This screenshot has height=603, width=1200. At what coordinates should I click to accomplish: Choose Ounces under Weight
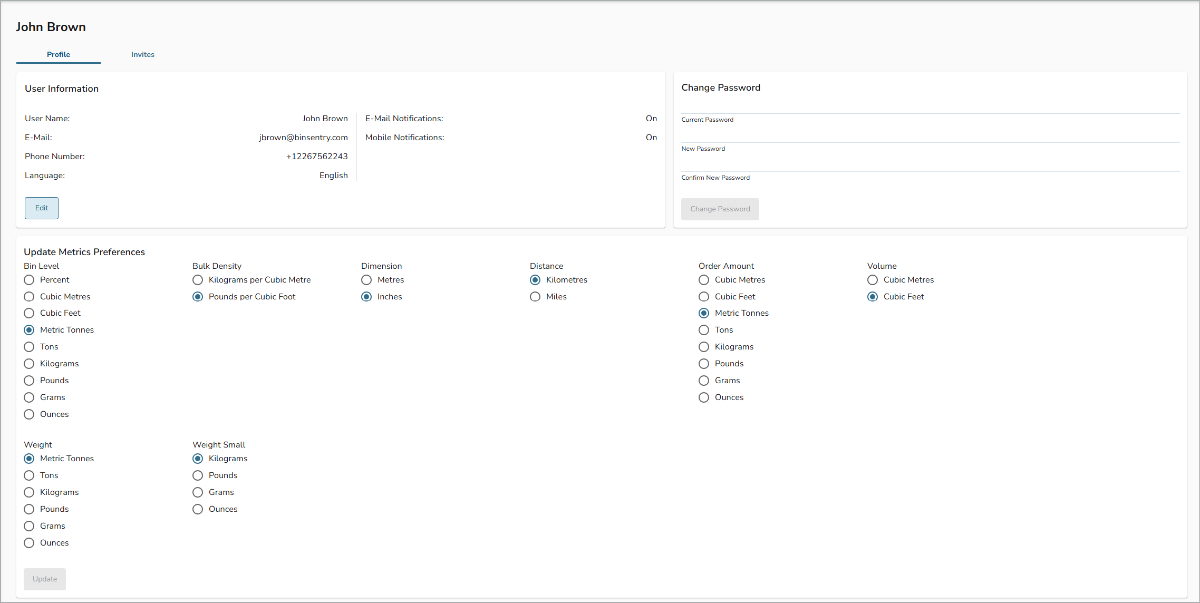click(x=29, y=543)
